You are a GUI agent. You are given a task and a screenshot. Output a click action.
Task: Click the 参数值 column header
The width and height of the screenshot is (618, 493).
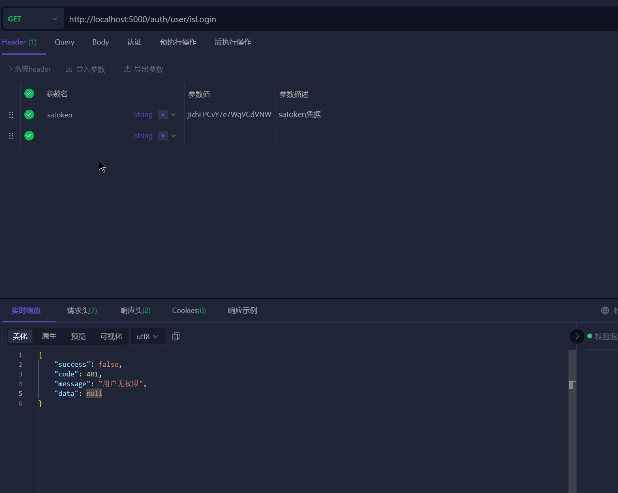[x=199, y=94]
